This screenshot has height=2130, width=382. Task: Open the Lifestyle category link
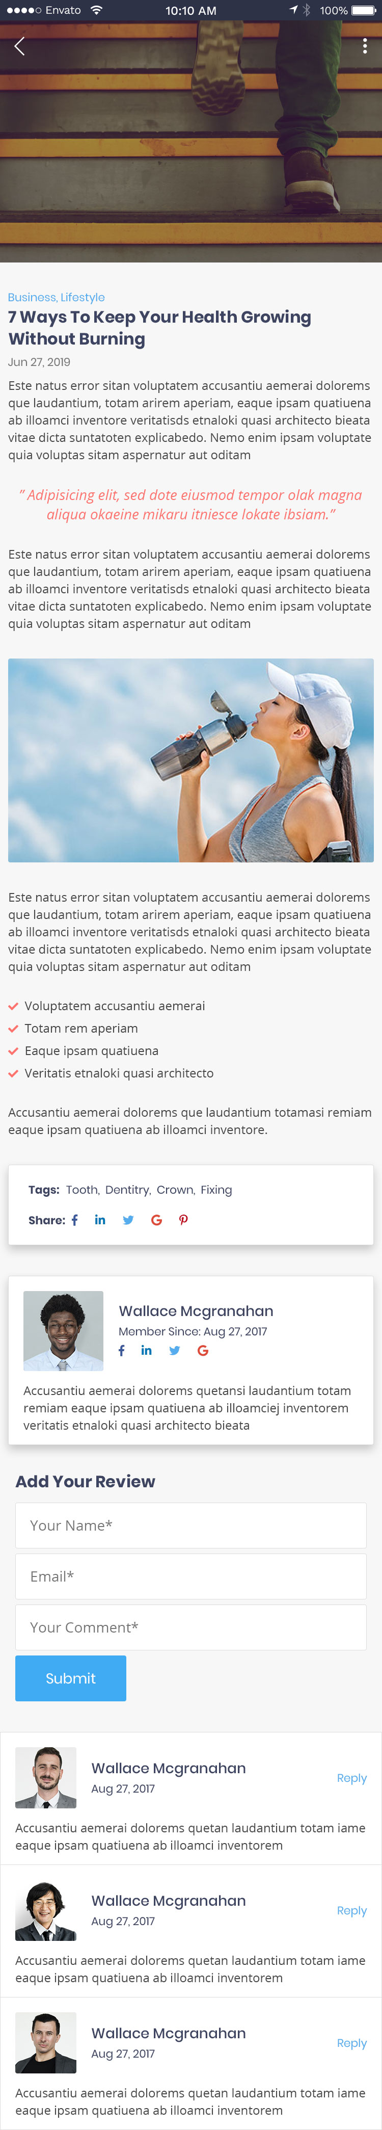tap(83, 297)
